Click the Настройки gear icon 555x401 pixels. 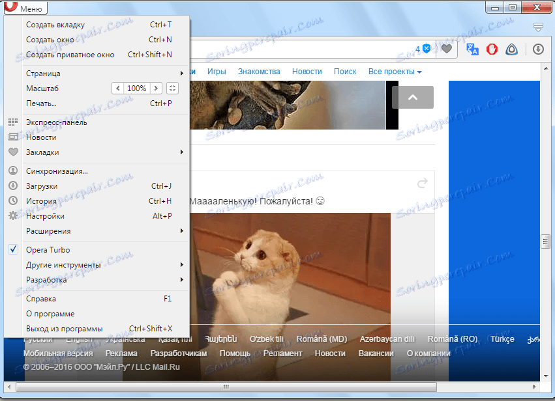[13, 215]
